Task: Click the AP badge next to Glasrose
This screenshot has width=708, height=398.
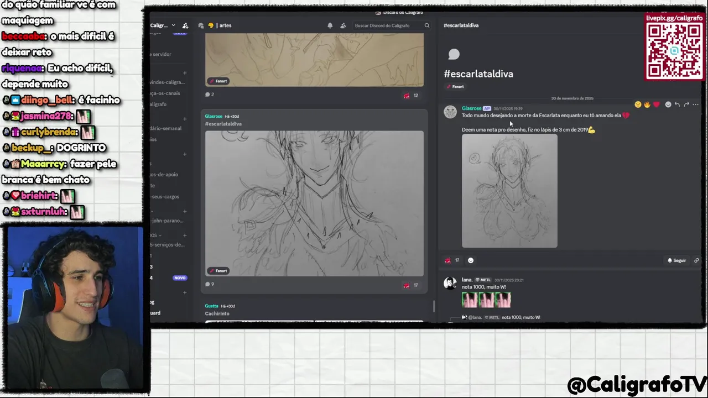Action: 487,108
